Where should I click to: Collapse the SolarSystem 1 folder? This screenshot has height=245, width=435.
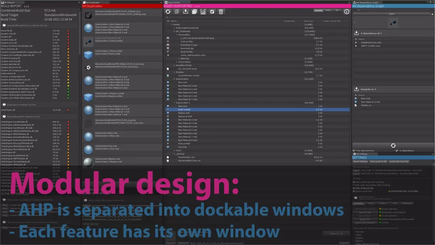(174, 103)
